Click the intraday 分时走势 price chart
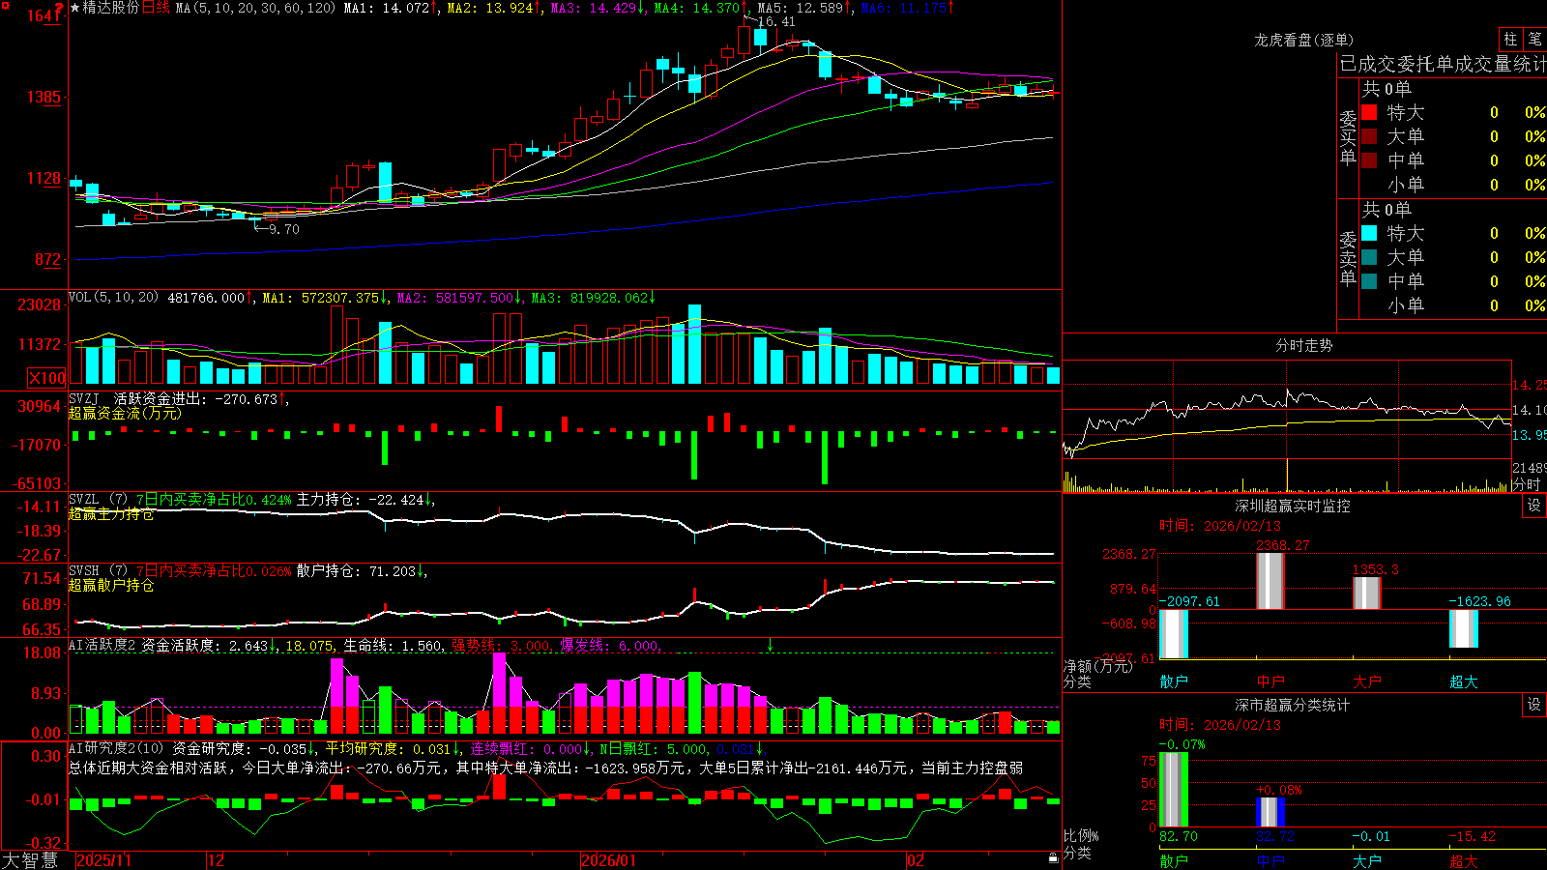Screen dimensions: 1547x870 (x=1287, y=410)
